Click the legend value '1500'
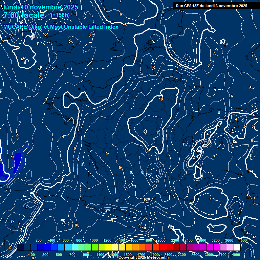260x260 pixels. [128, 255]
